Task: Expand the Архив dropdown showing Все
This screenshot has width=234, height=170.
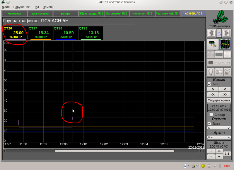Action: pyautogui.click(x=219, y=137)
